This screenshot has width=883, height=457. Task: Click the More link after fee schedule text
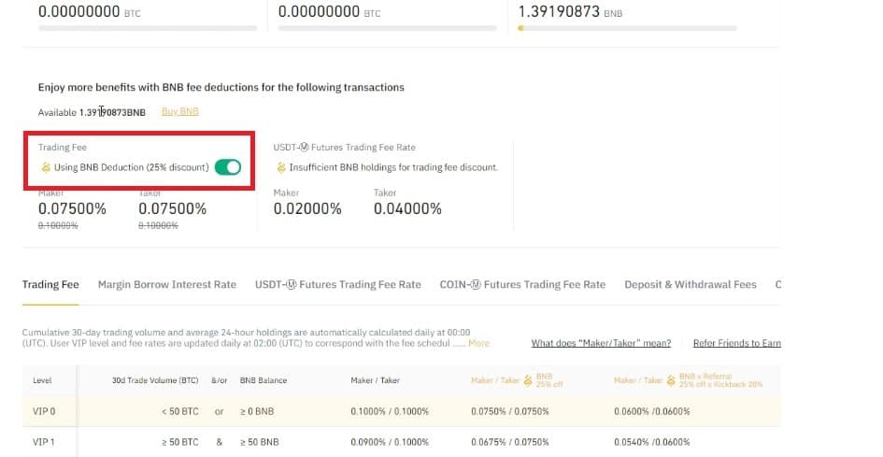click(x=478, y=343)
